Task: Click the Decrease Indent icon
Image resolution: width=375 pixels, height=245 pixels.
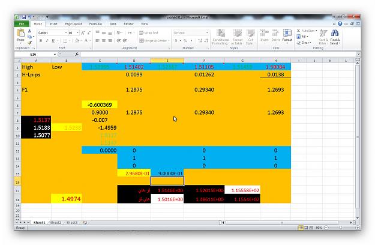Action: (x=119, y=41)
